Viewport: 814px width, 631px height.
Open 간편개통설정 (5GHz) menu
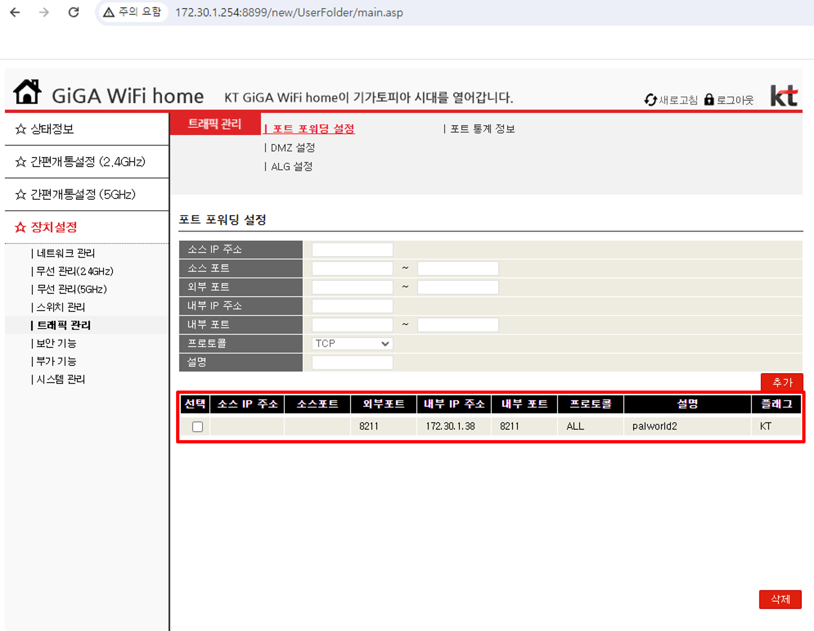point(83,194)
